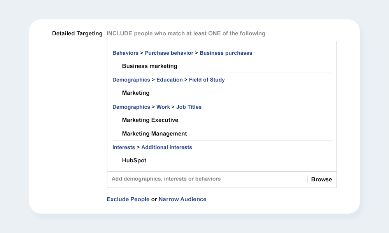Screen dimensions: 389x233
Task: Open the Business purchases link
Action: click(x=226, y=53)
